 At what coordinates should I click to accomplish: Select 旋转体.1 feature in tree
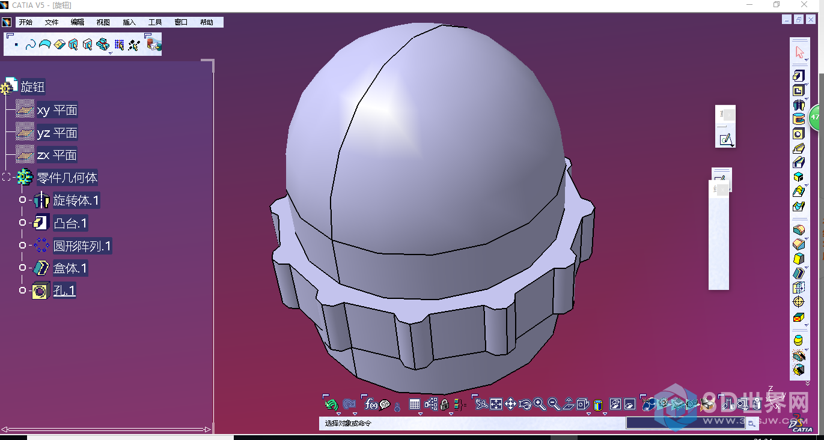pyautogui.click(x=76, y=200)
